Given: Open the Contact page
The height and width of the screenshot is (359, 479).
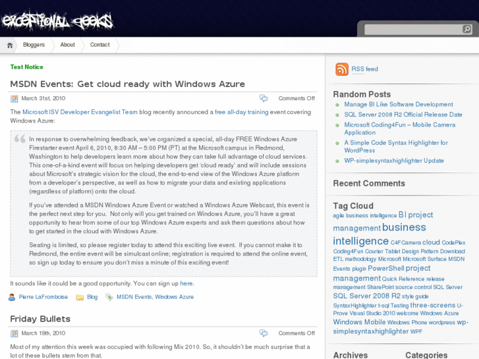Looking at the screenshot, I should (x=100, y=45).
